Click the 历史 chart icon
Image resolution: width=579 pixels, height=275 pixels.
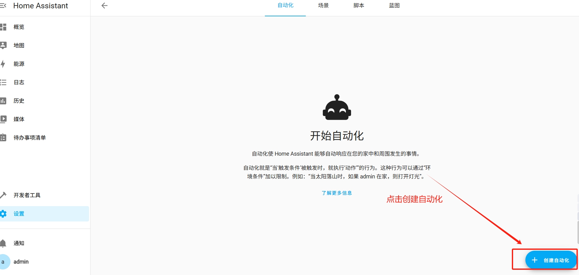click(3, 101)
